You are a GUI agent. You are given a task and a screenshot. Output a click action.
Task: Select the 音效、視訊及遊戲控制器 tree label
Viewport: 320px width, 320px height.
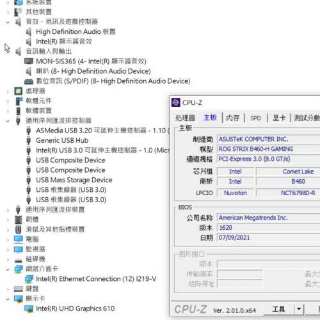click(x=61, y=22)
